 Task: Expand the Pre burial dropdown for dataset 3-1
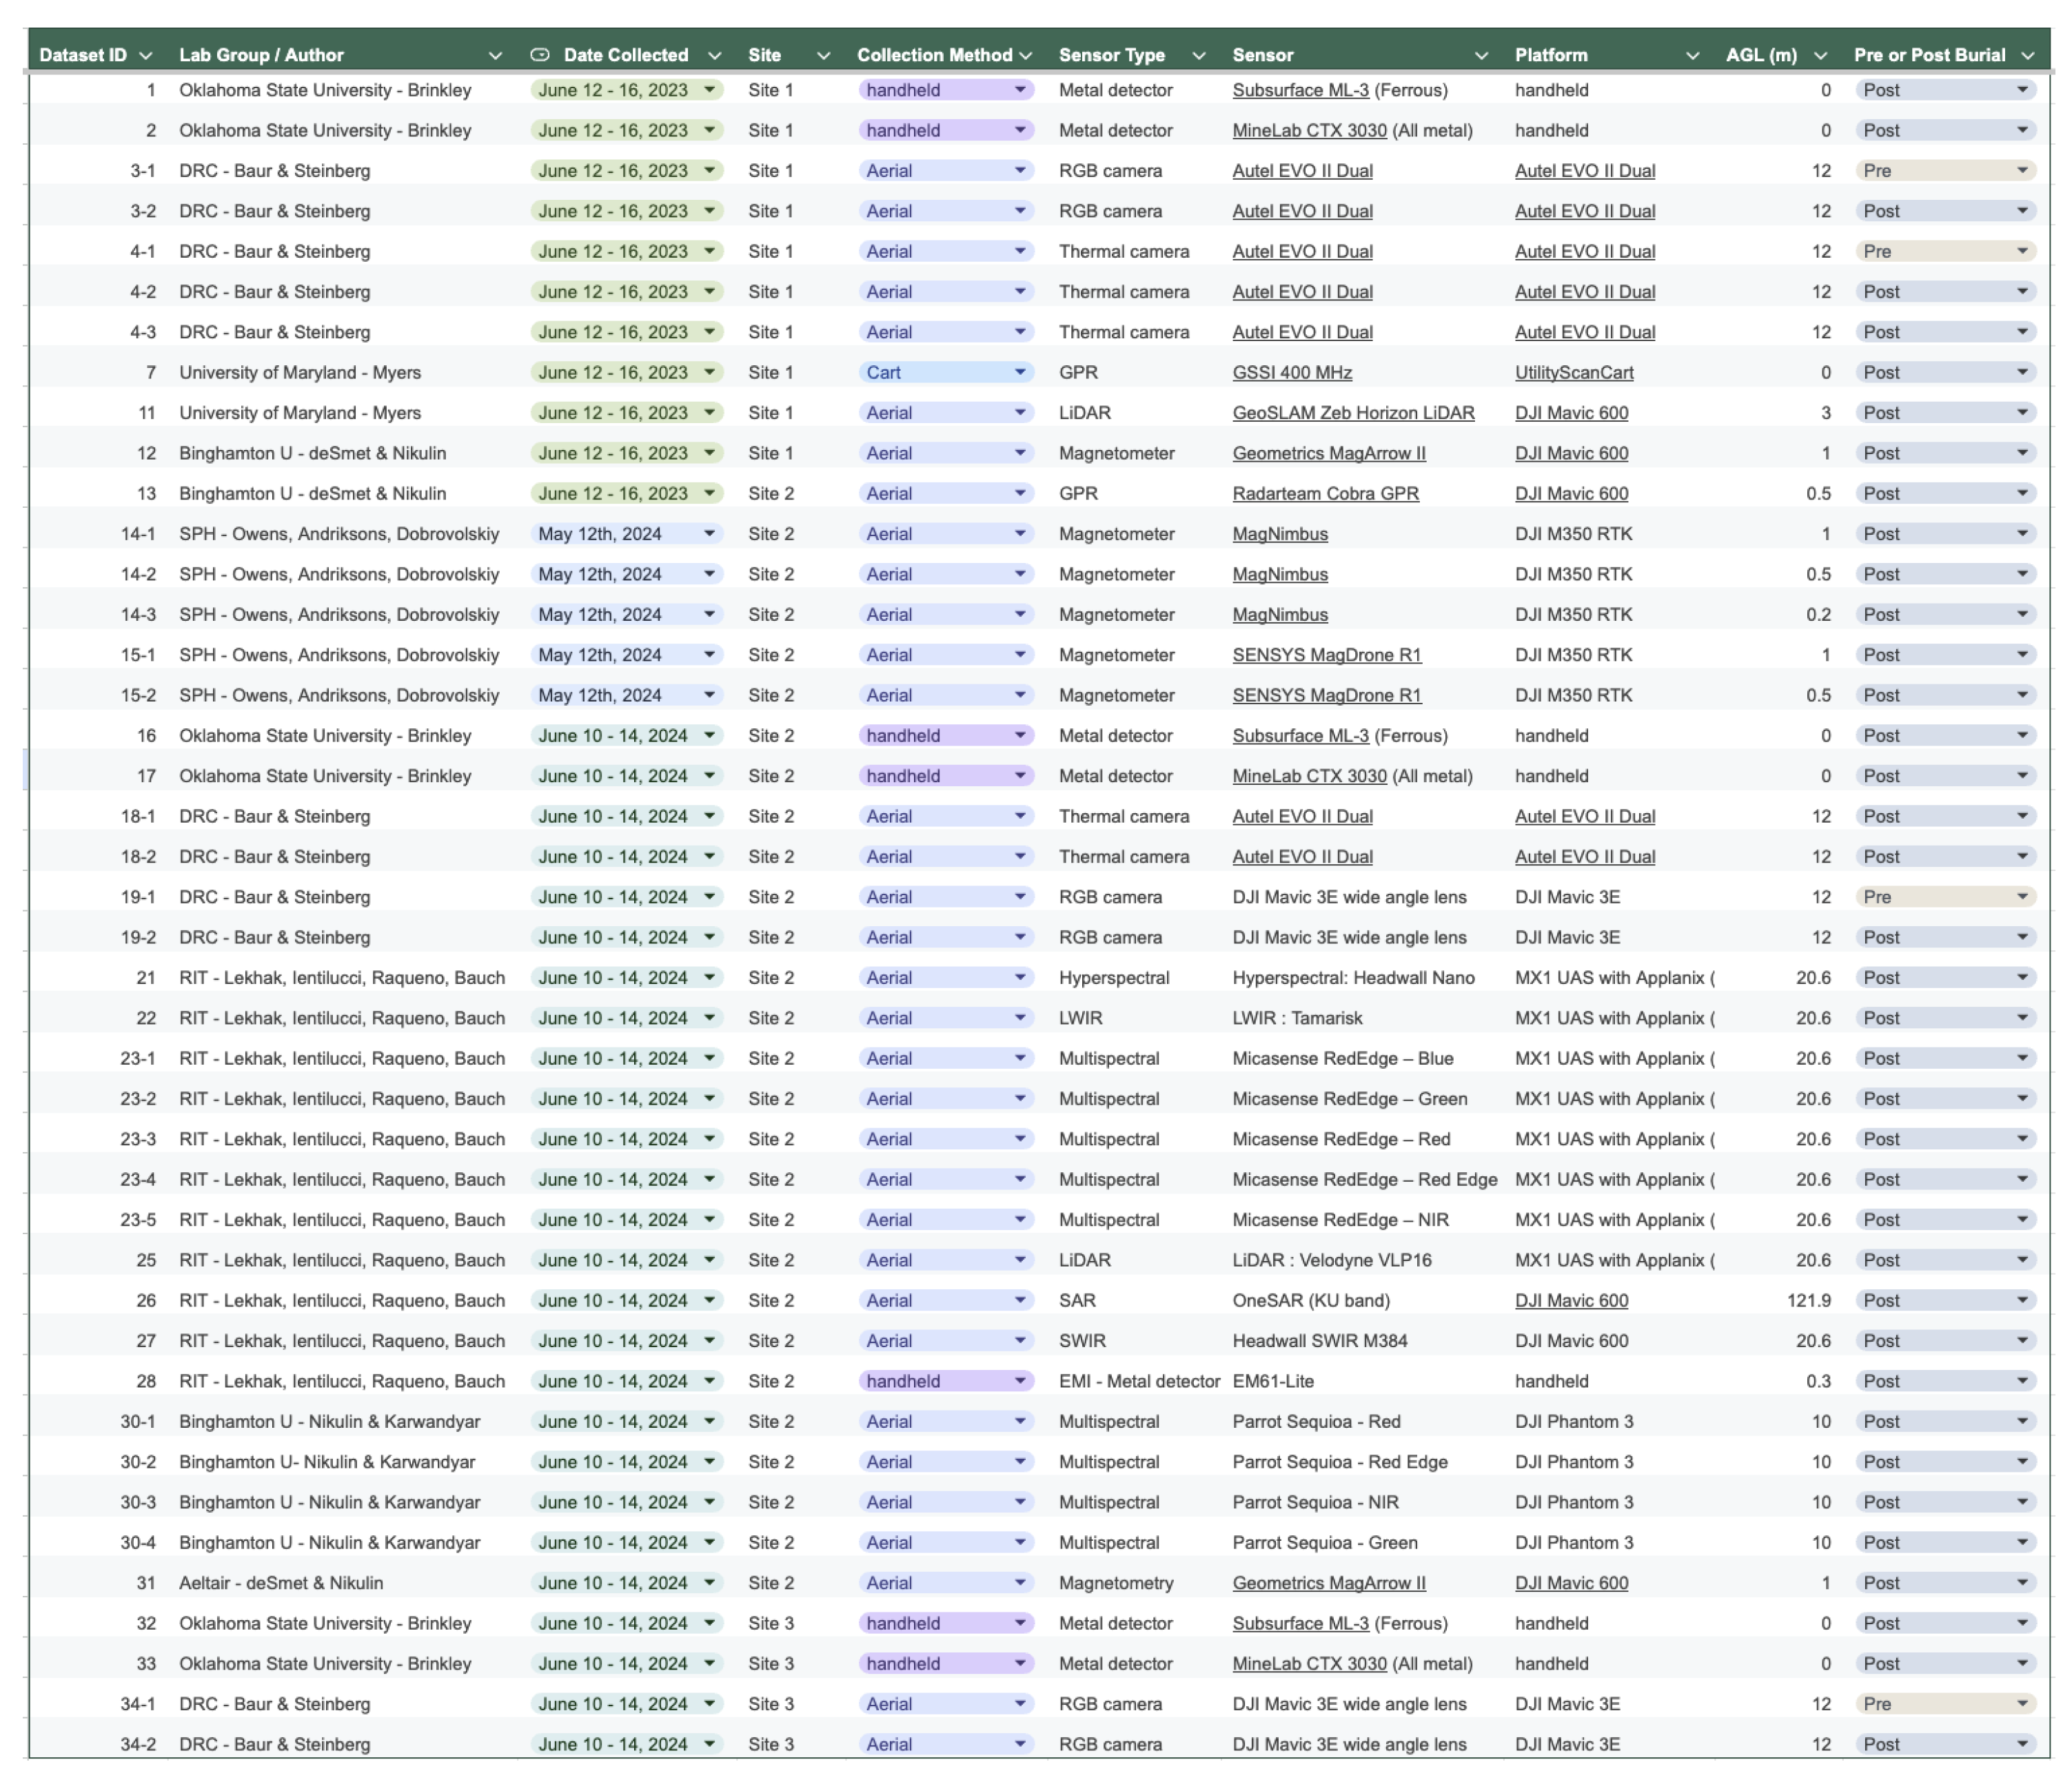pos(1945,171)
